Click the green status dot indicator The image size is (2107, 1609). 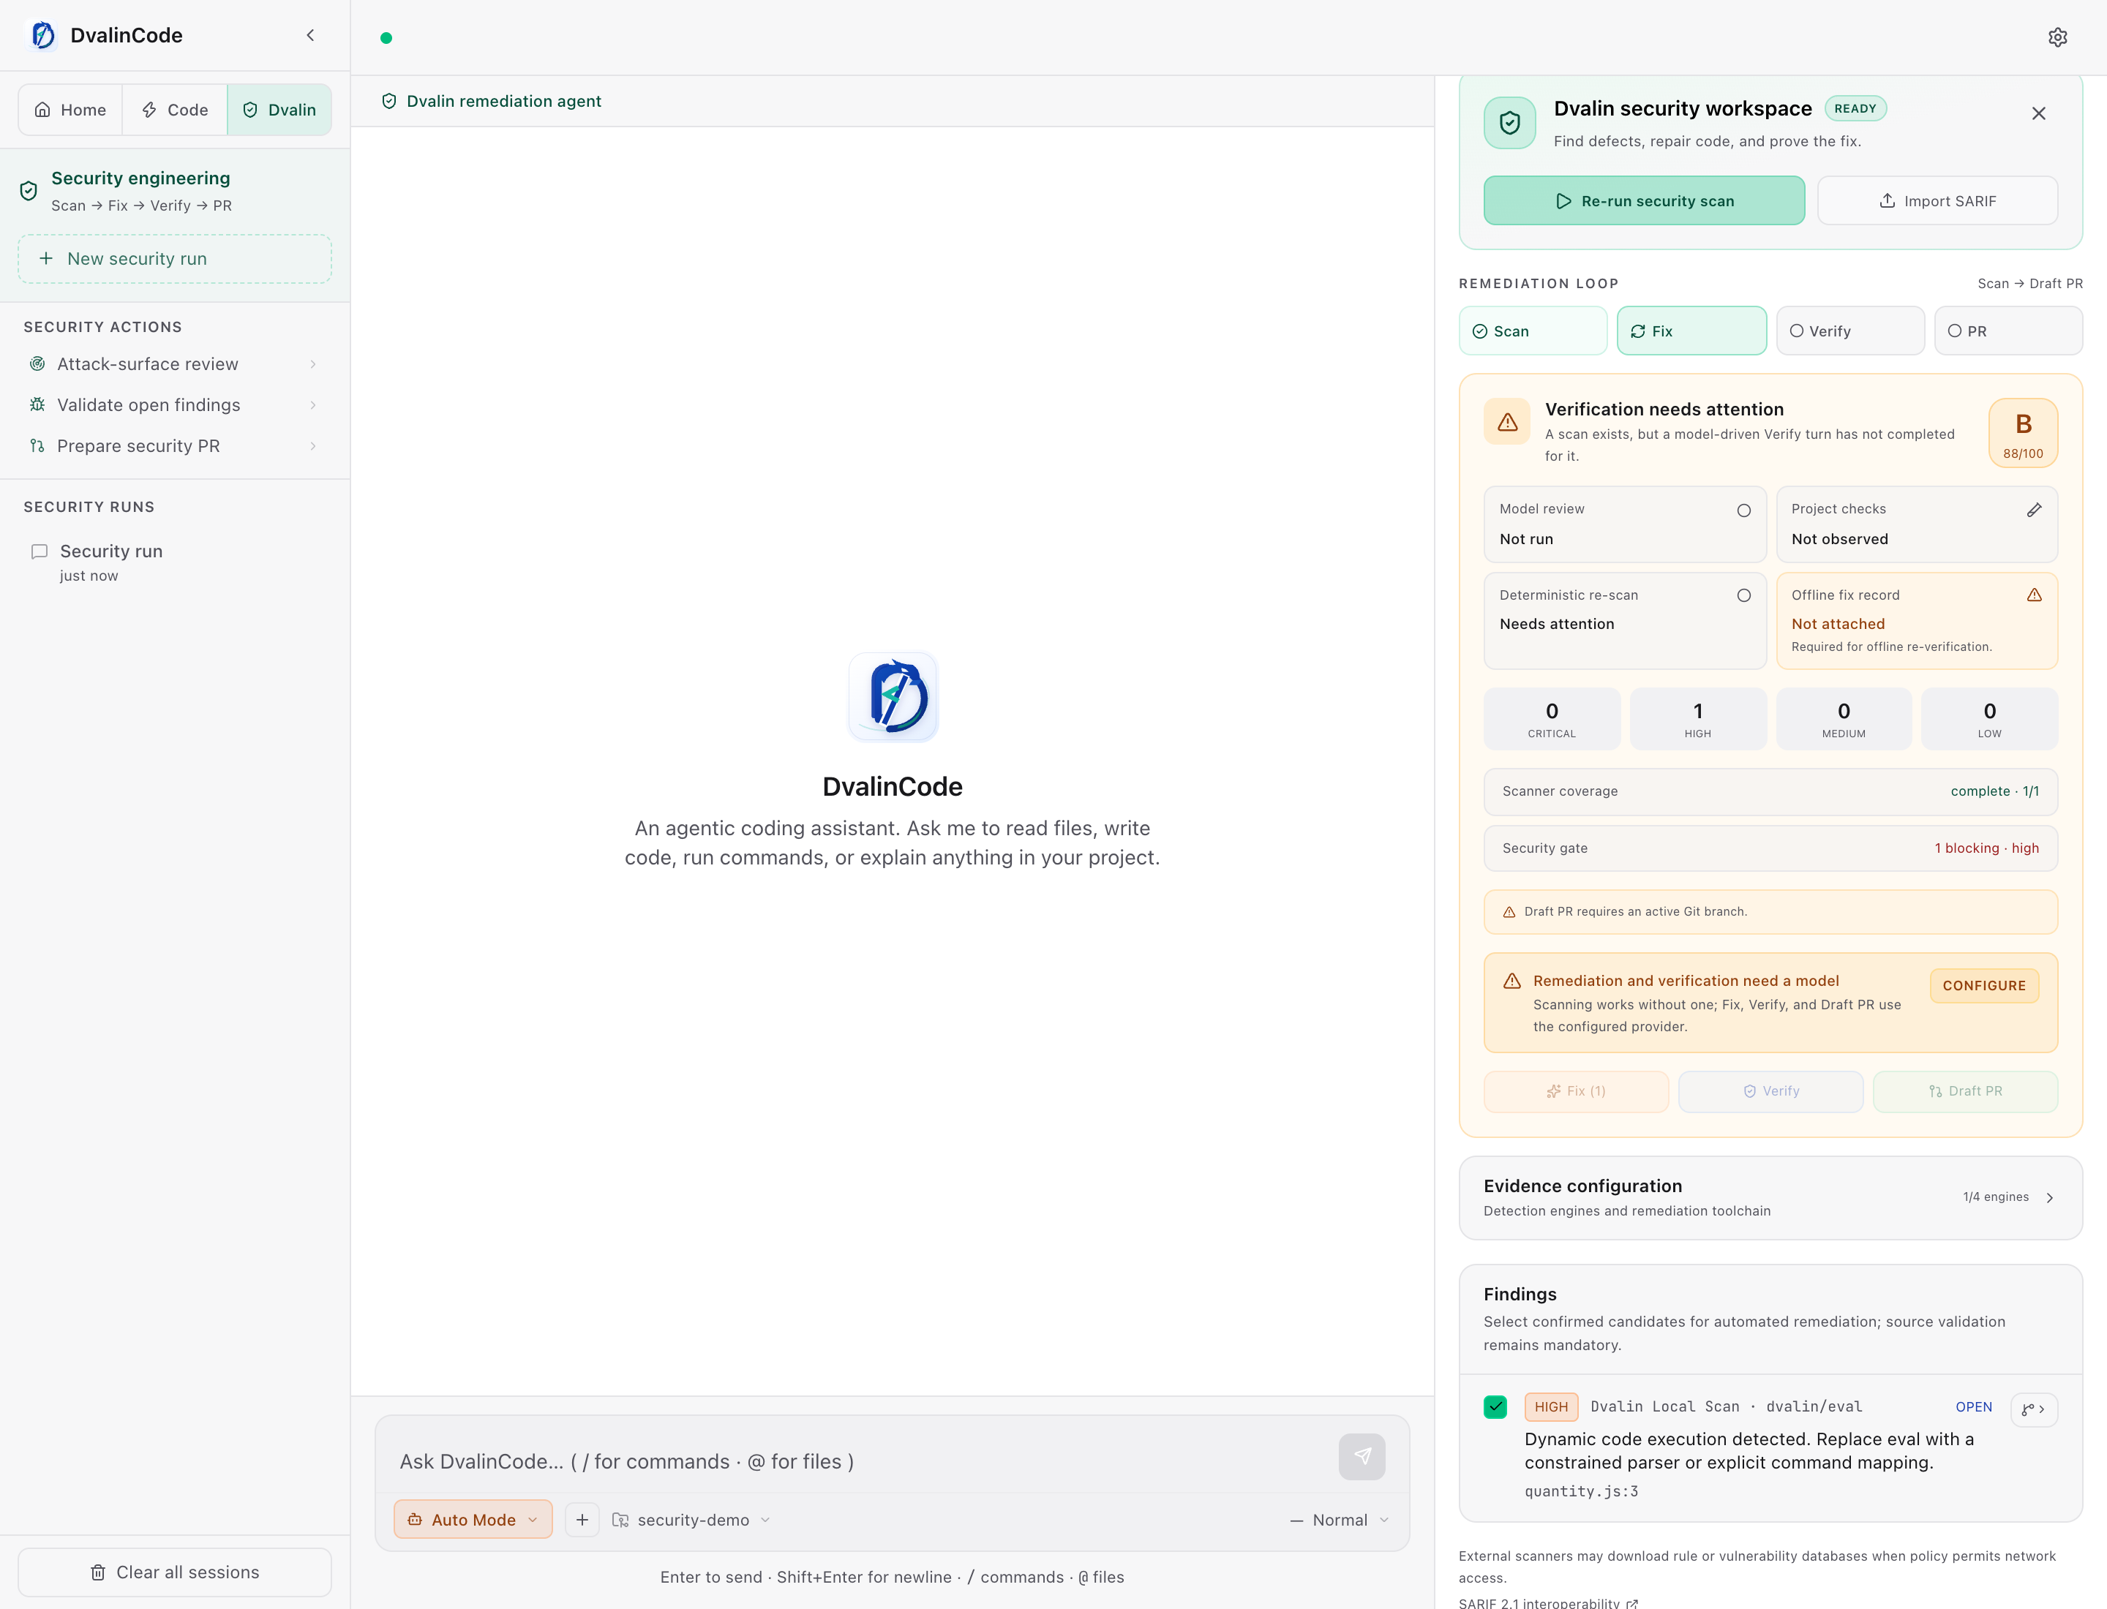386,38
